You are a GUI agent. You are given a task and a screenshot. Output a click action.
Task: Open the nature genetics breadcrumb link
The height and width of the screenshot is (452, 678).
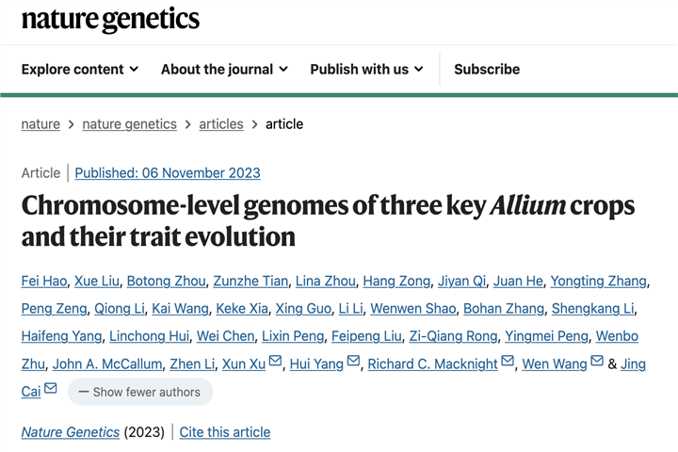click(129, 124)
